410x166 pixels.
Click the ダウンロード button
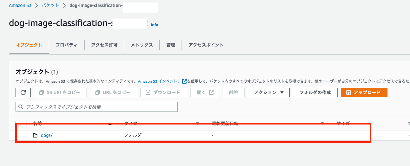pos(163,93)
